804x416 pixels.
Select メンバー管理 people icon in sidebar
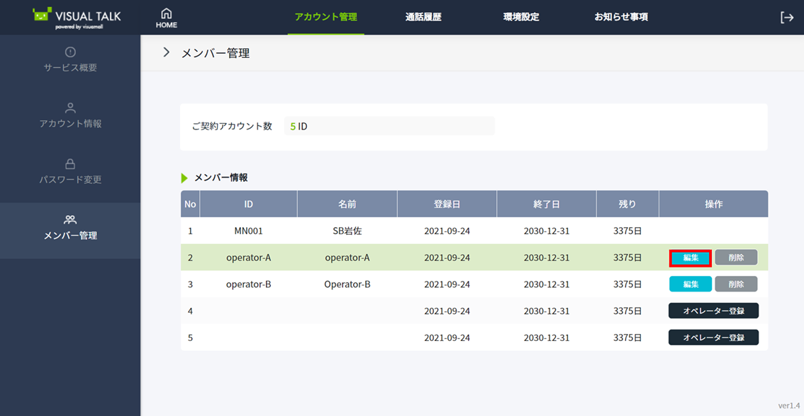tap(70, 220)
